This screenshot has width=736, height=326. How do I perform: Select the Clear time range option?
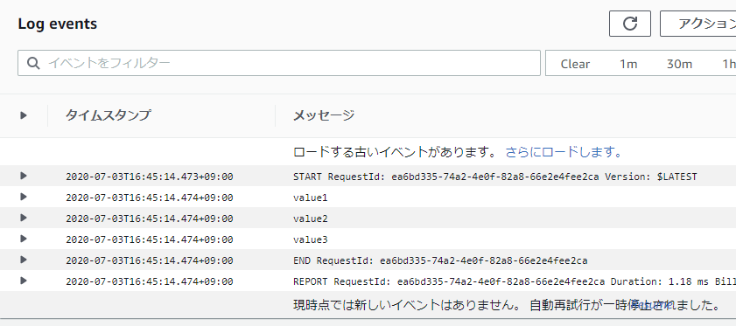click(x=575, y=64)
